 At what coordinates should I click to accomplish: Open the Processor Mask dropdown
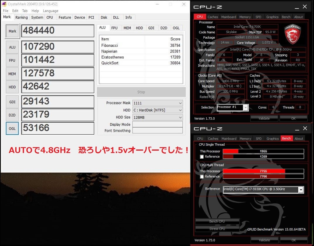coord(158,103)
